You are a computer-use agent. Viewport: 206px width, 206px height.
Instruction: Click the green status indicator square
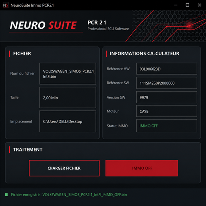point(6,195)
